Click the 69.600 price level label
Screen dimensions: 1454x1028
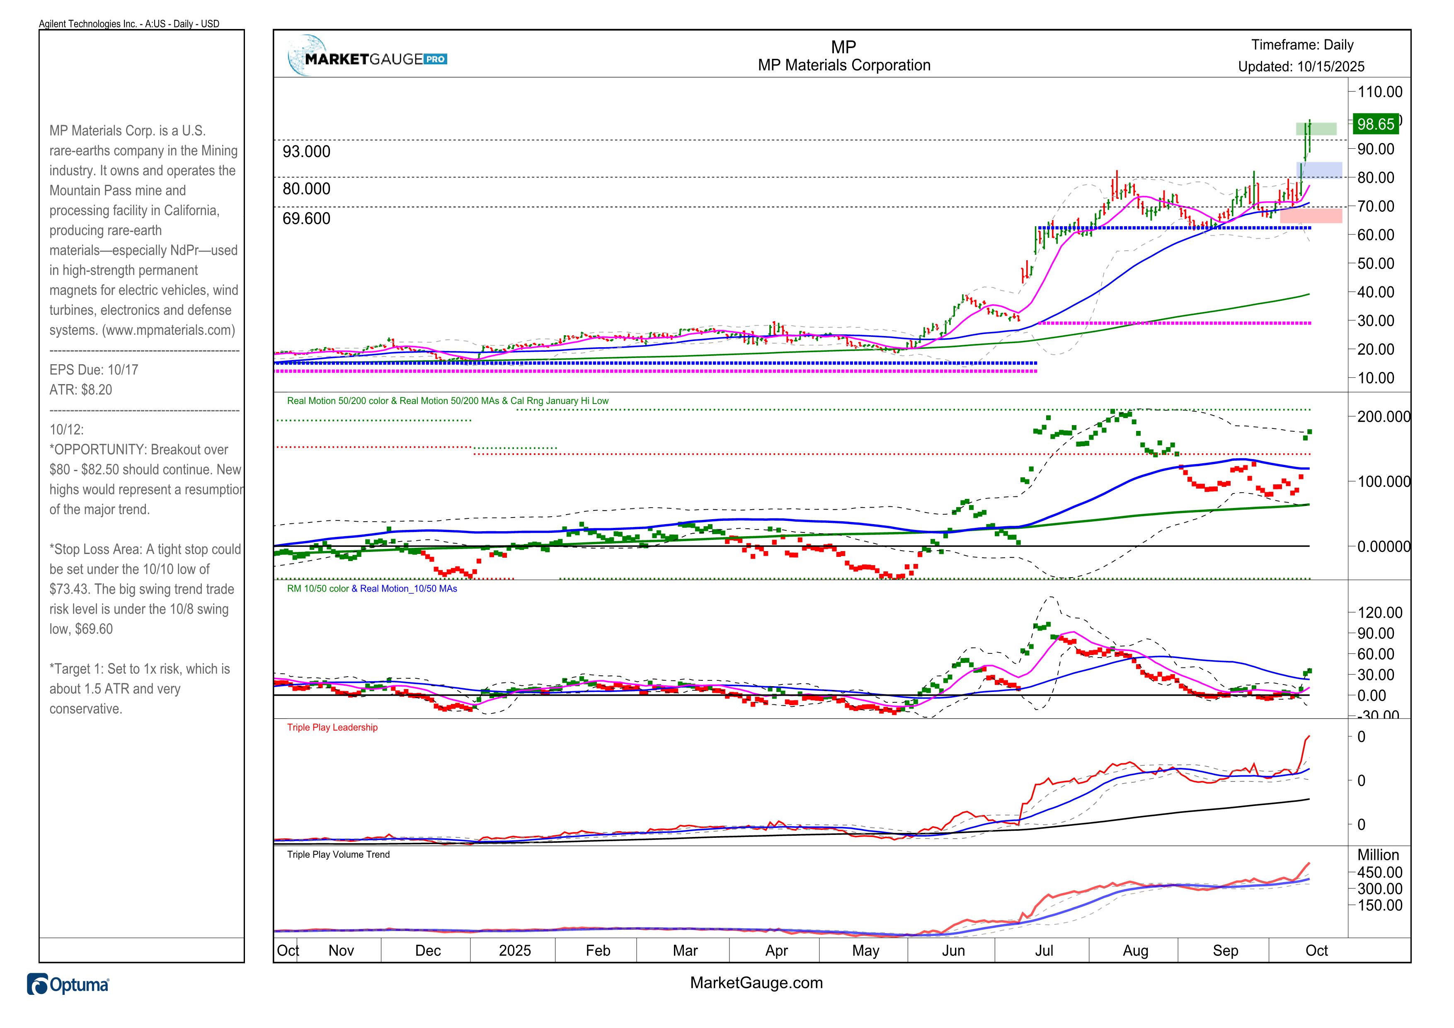tap(306, 218)
